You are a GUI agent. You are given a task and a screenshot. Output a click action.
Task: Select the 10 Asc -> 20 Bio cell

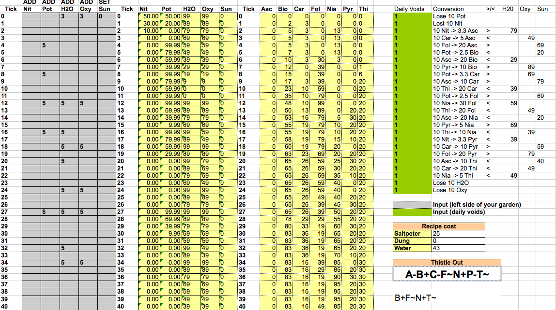point(458,60)
